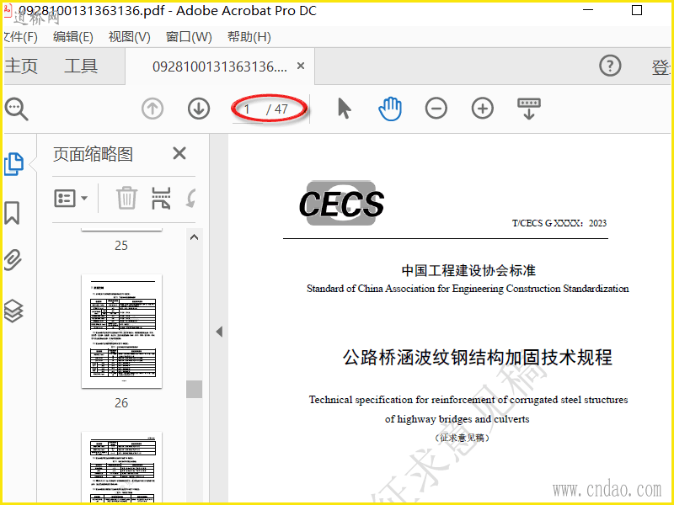Open the bookmarks panel

(12, 213)
